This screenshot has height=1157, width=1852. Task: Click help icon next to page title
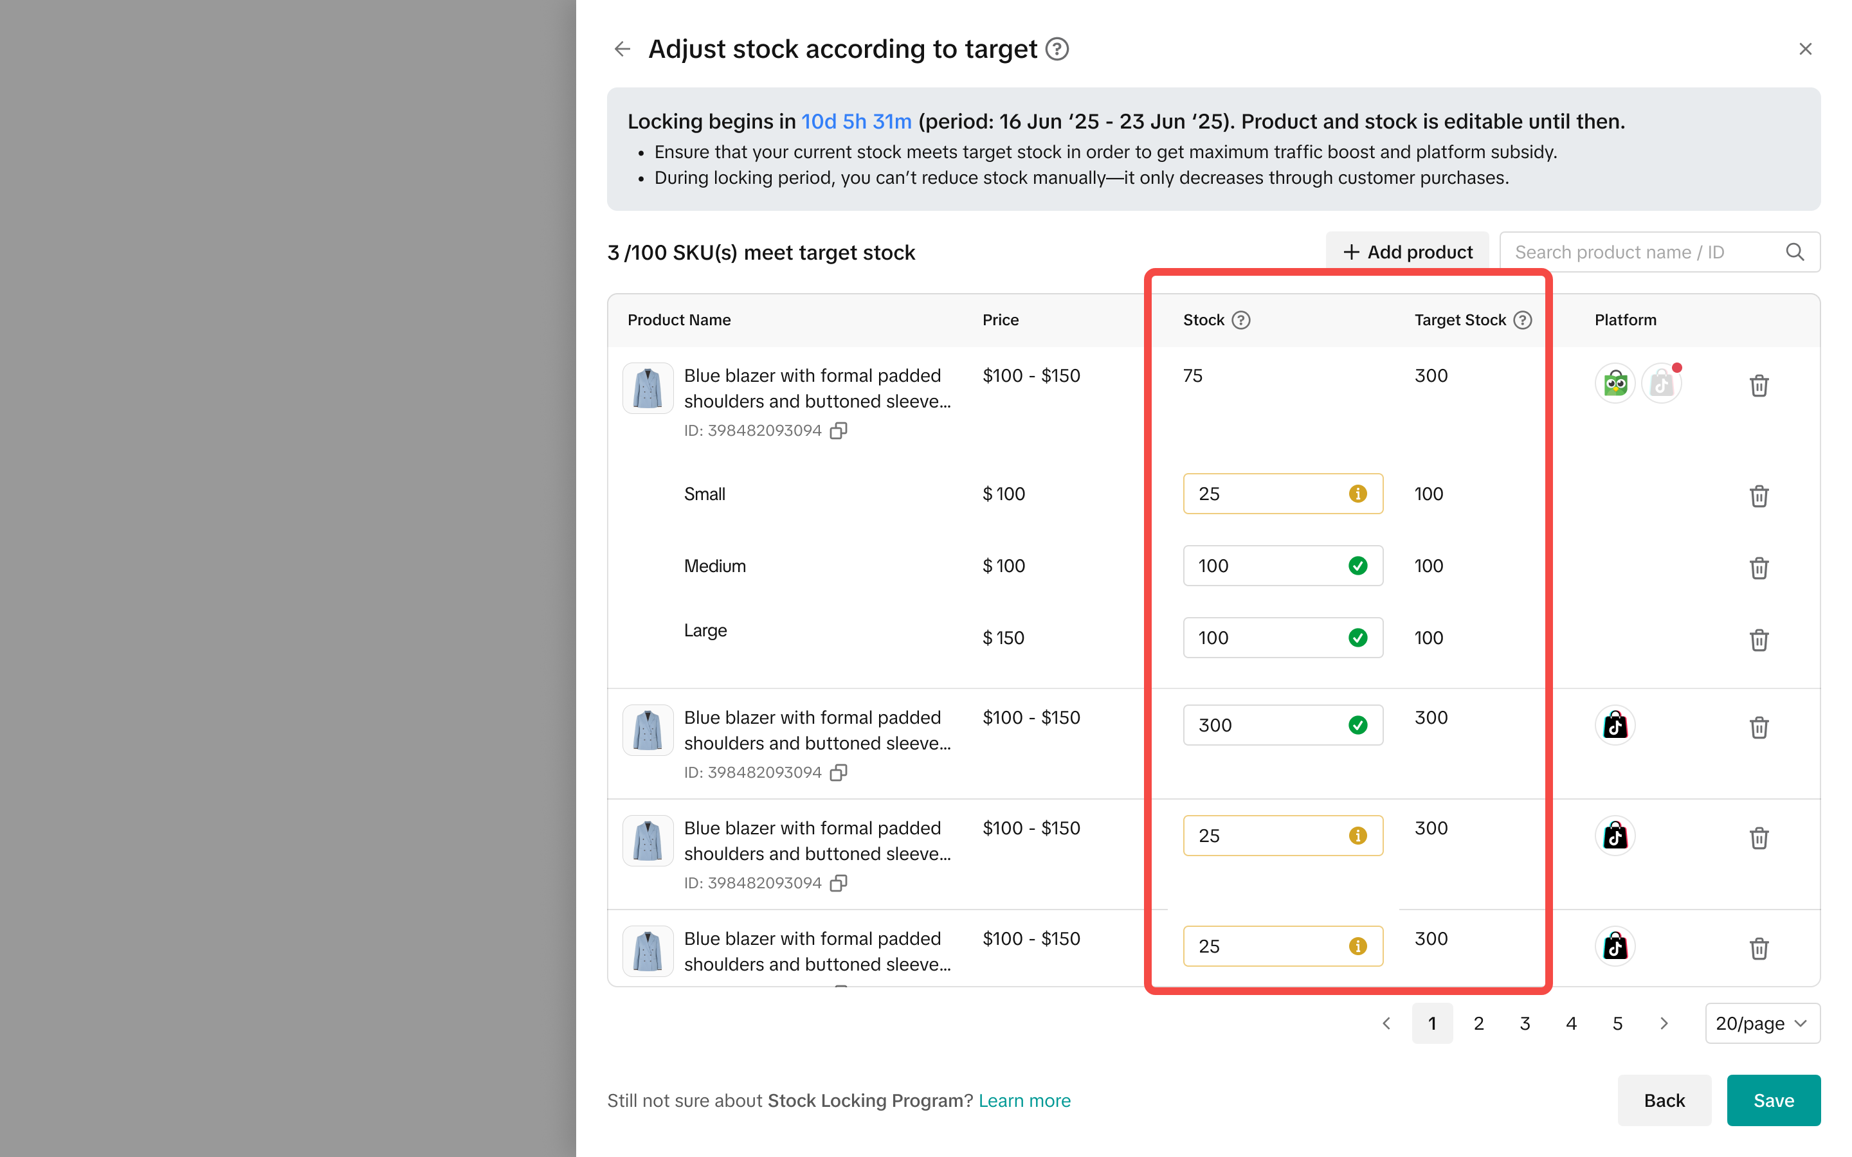(1057, 49)
